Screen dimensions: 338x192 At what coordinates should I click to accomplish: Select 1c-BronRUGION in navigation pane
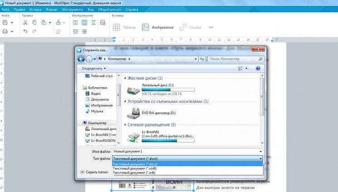pos(100,140)
